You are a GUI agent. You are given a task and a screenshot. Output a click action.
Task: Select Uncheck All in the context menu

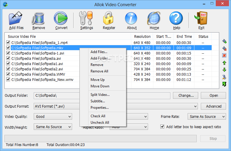pyautogui.click(x=100, y=123)
